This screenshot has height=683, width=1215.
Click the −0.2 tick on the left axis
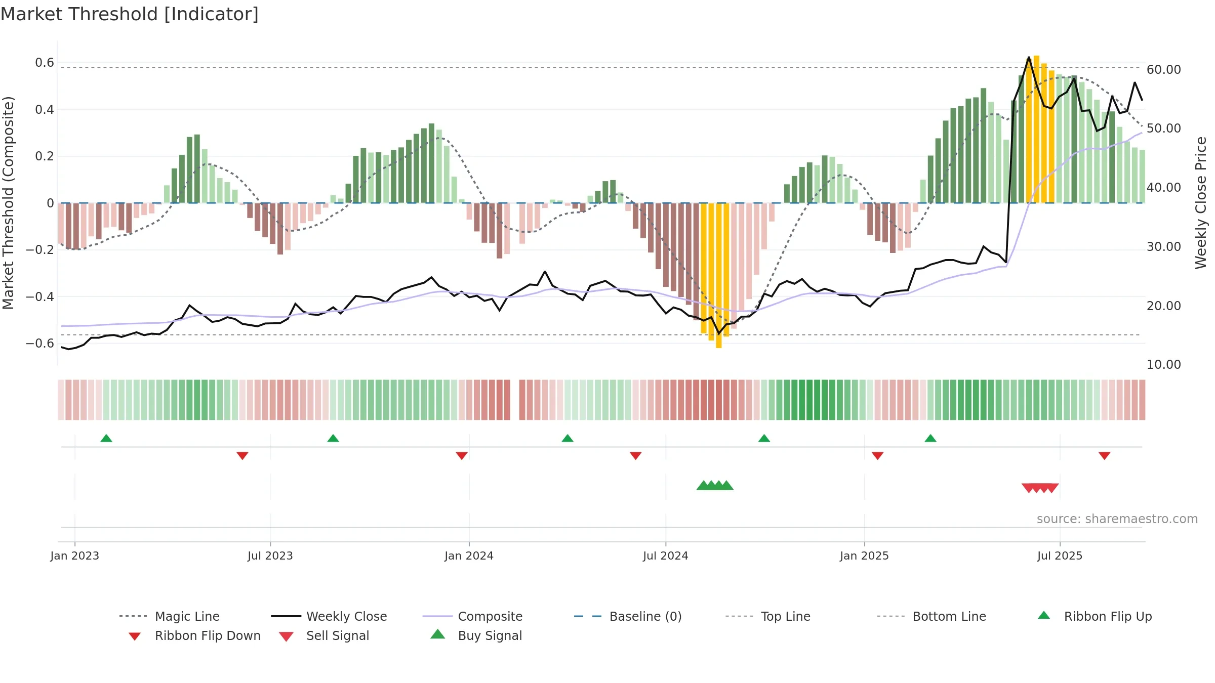tap(40, 250)
